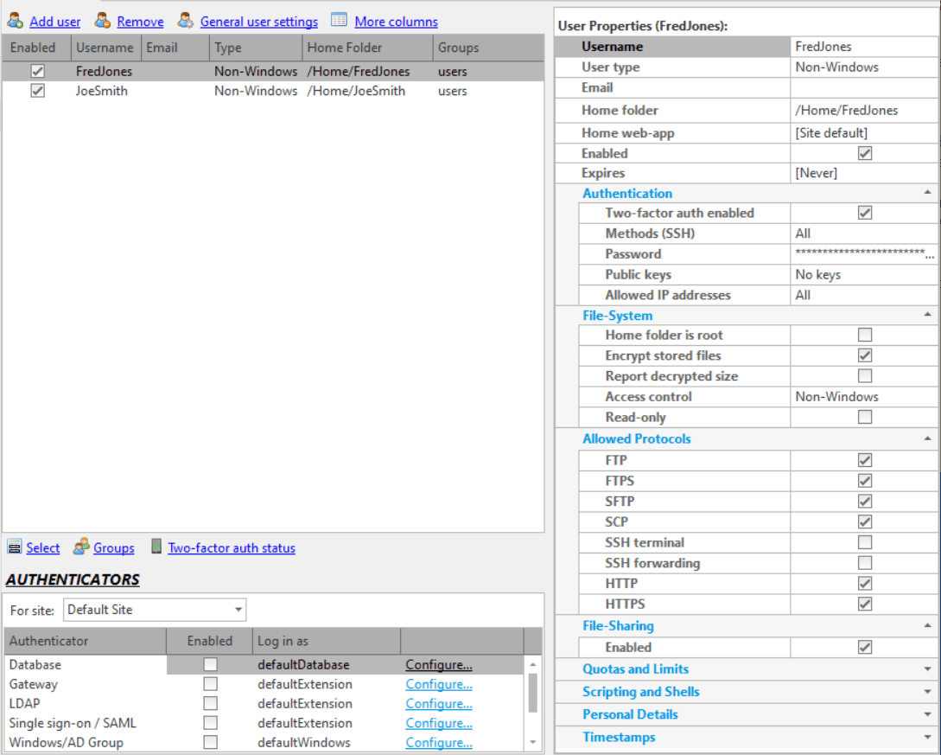Click the Remove user icon
941x755 pixels.
pyautogui.click(x=103, y=21)
